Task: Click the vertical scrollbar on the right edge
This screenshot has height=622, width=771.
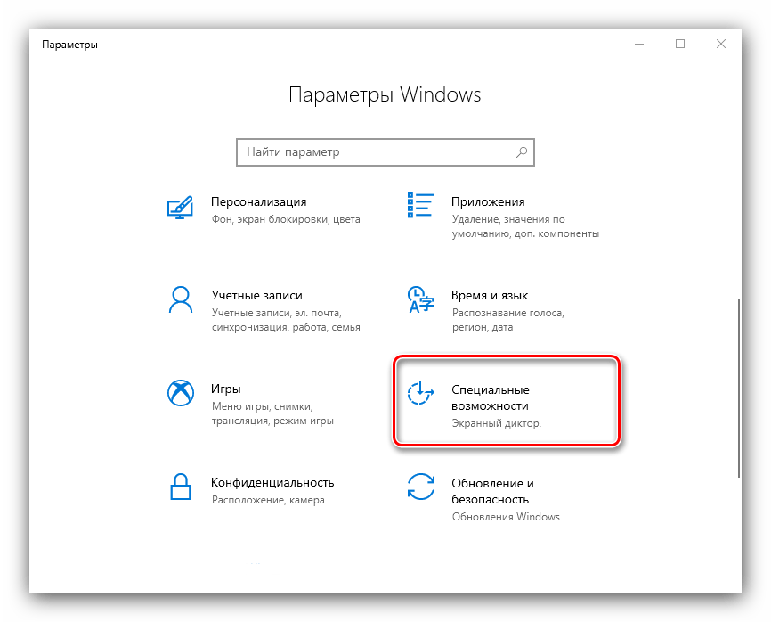Action: coord(738,388)
